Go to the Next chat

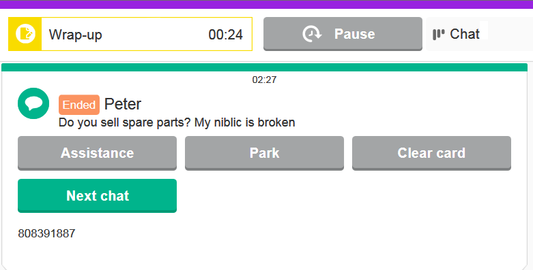point(97,196)
